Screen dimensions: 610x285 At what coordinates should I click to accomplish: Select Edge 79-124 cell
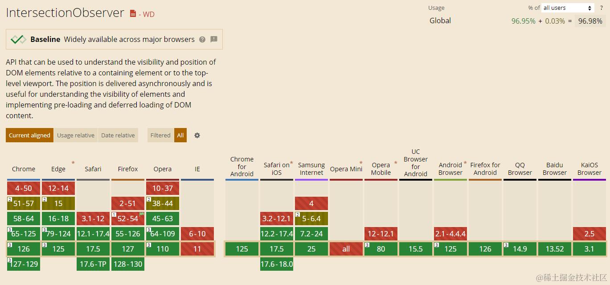pos(58,234)
